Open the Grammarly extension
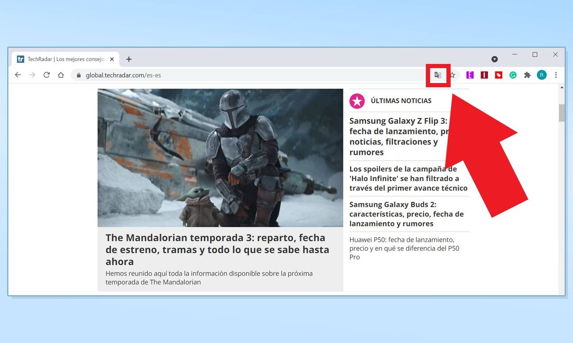 (x=512, y=75)
